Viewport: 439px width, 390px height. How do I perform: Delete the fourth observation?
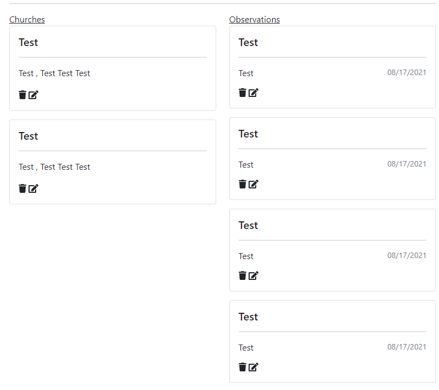242,367
